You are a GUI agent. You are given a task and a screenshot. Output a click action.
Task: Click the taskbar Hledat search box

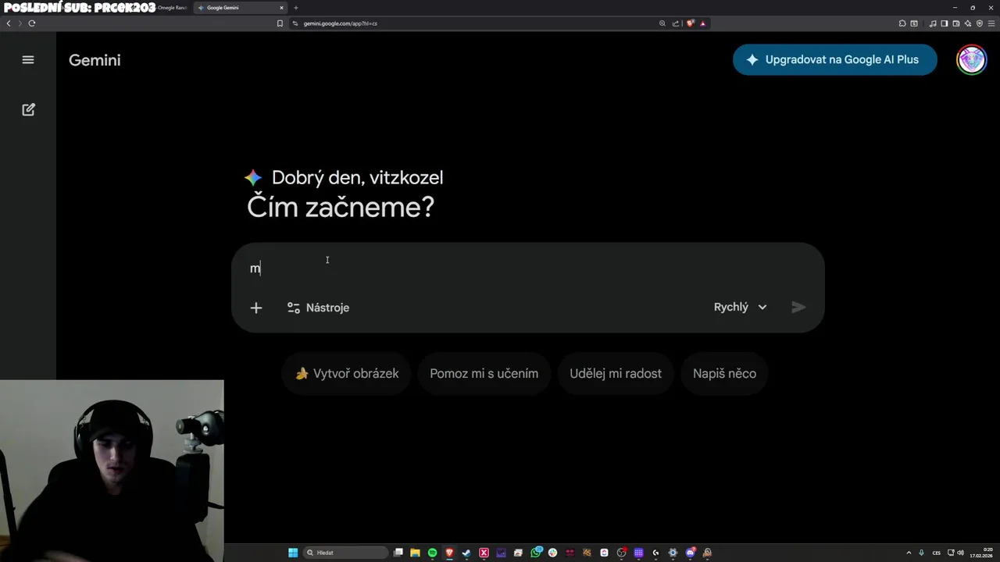346,553
